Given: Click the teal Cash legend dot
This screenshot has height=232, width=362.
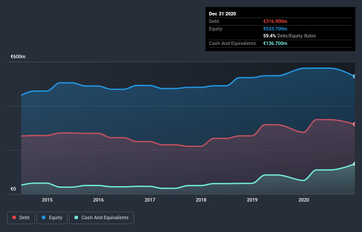Looking at the screenshot, I should point(76,217).
